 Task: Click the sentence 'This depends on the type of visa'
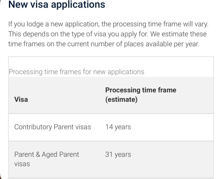(x=57, y=34)
